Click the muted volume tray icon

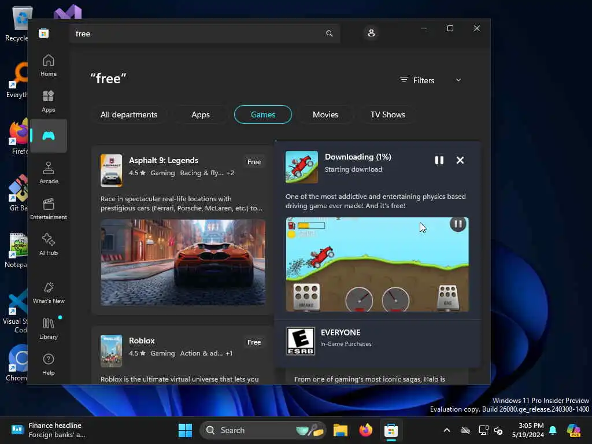pos(499,430)
